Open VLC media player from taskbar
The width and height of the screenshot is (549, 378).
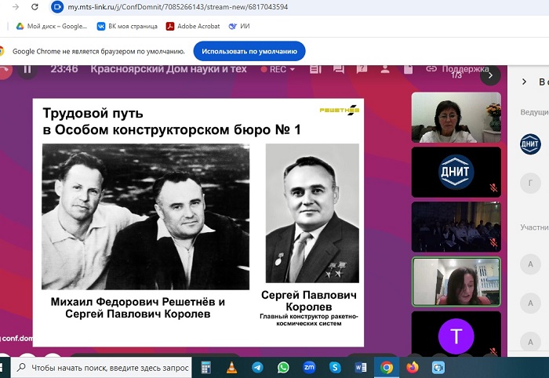point(232,367)
